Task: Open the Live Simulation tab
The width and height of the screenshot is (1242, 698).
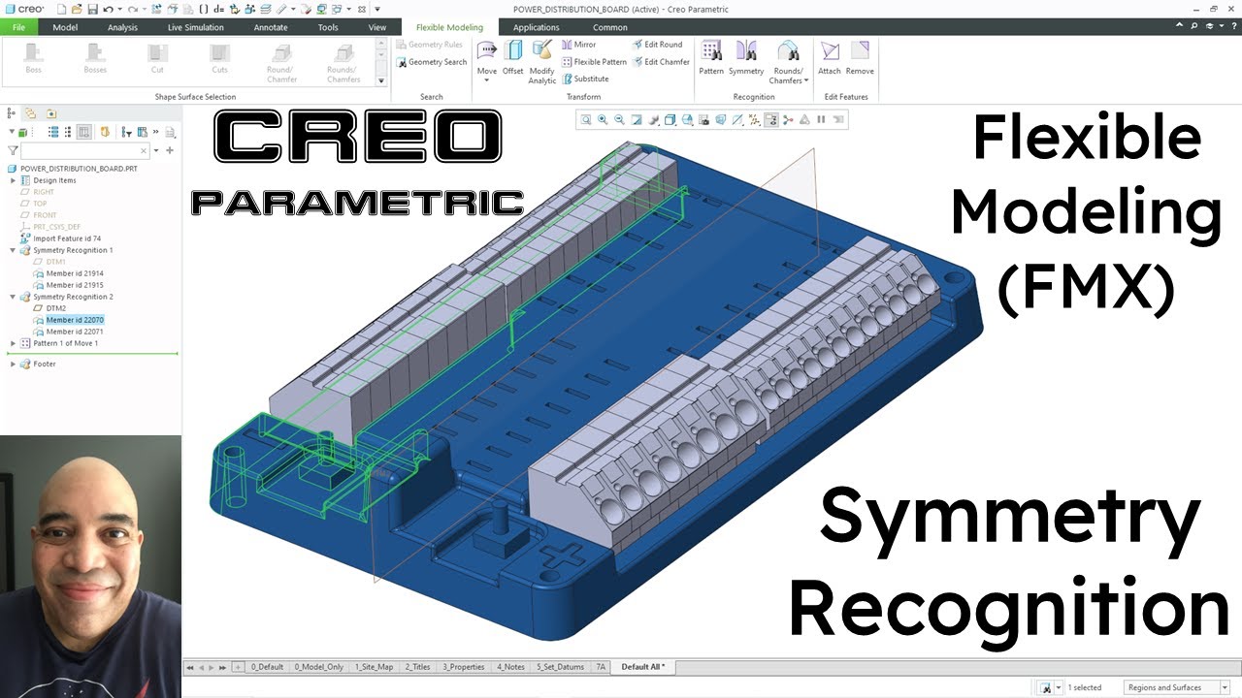Action: [195, 27]
